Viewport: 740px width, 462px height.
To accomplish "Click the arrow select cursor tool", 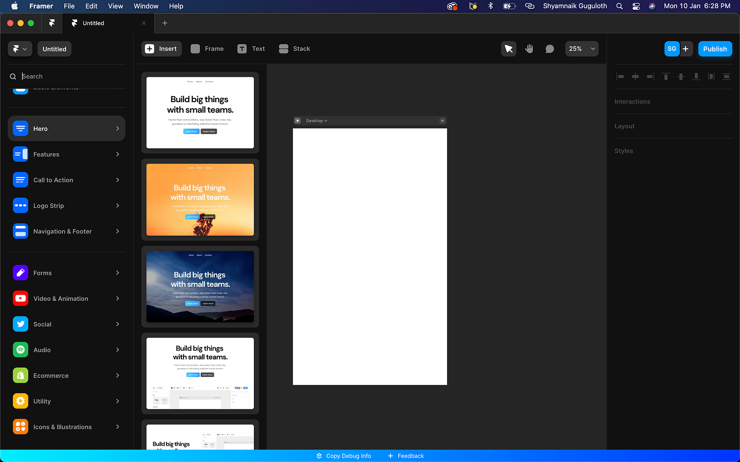I will 509,49.
